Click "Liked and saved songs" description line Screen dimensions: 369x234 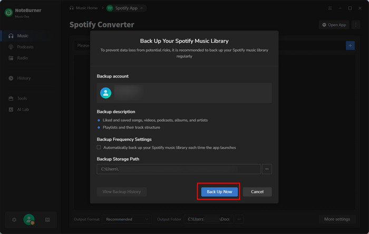click(155, 120)
